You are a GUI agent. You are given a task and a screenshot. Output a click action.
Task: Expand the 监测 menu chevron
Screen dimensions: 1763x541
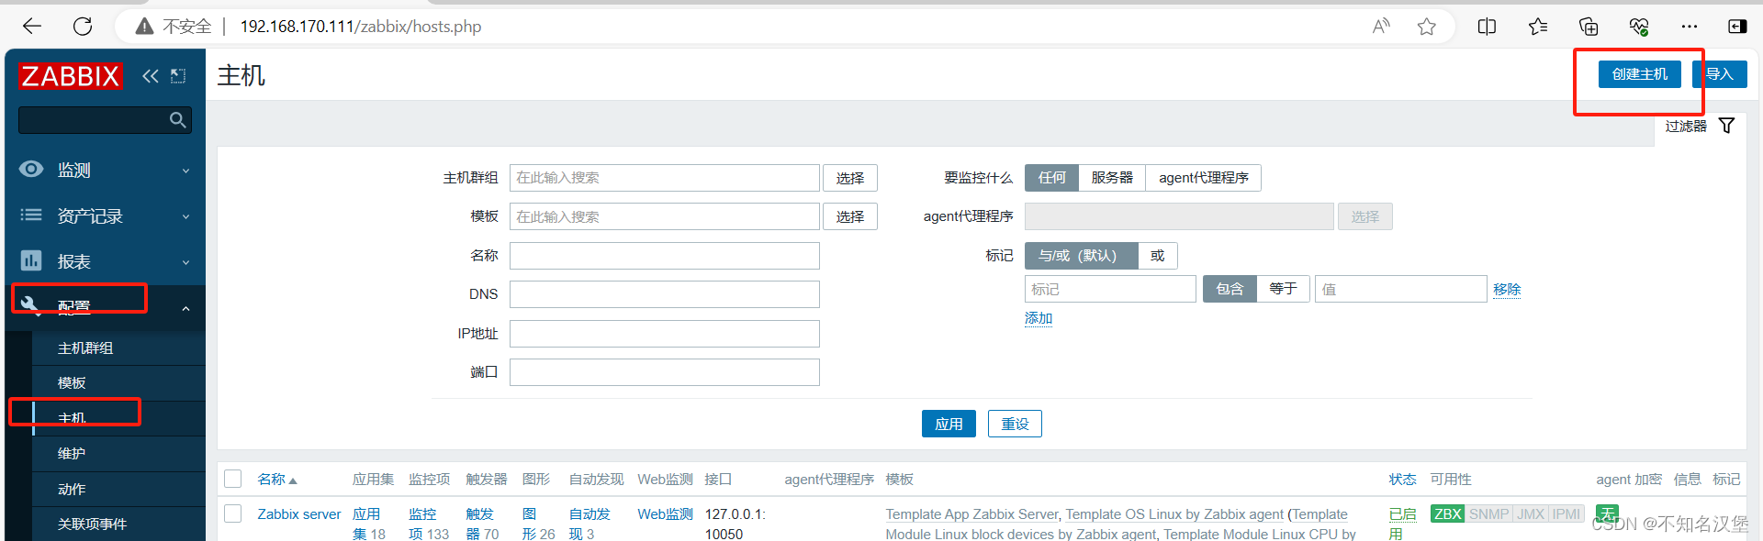tap(185, 171)
